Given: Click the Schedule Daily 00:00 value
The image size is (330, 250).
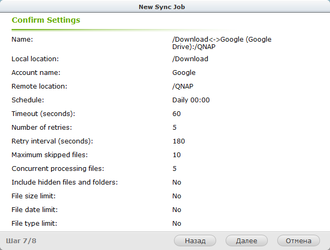Looking at the screenshot, I should (191, 100).
